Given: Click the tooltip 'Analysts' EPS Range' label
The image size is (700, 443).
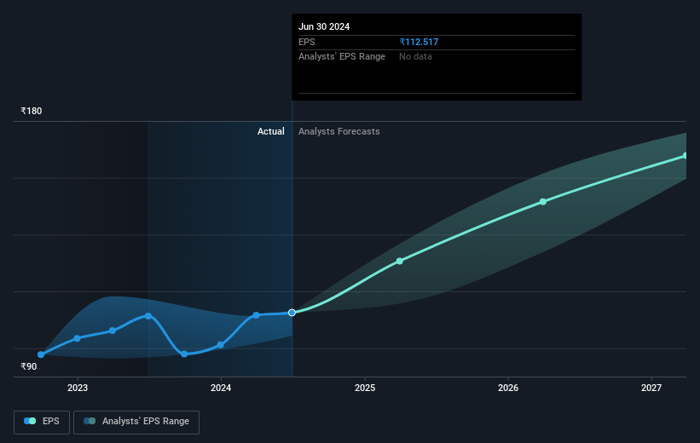Looking at the screenshot, I should [342, 57].
